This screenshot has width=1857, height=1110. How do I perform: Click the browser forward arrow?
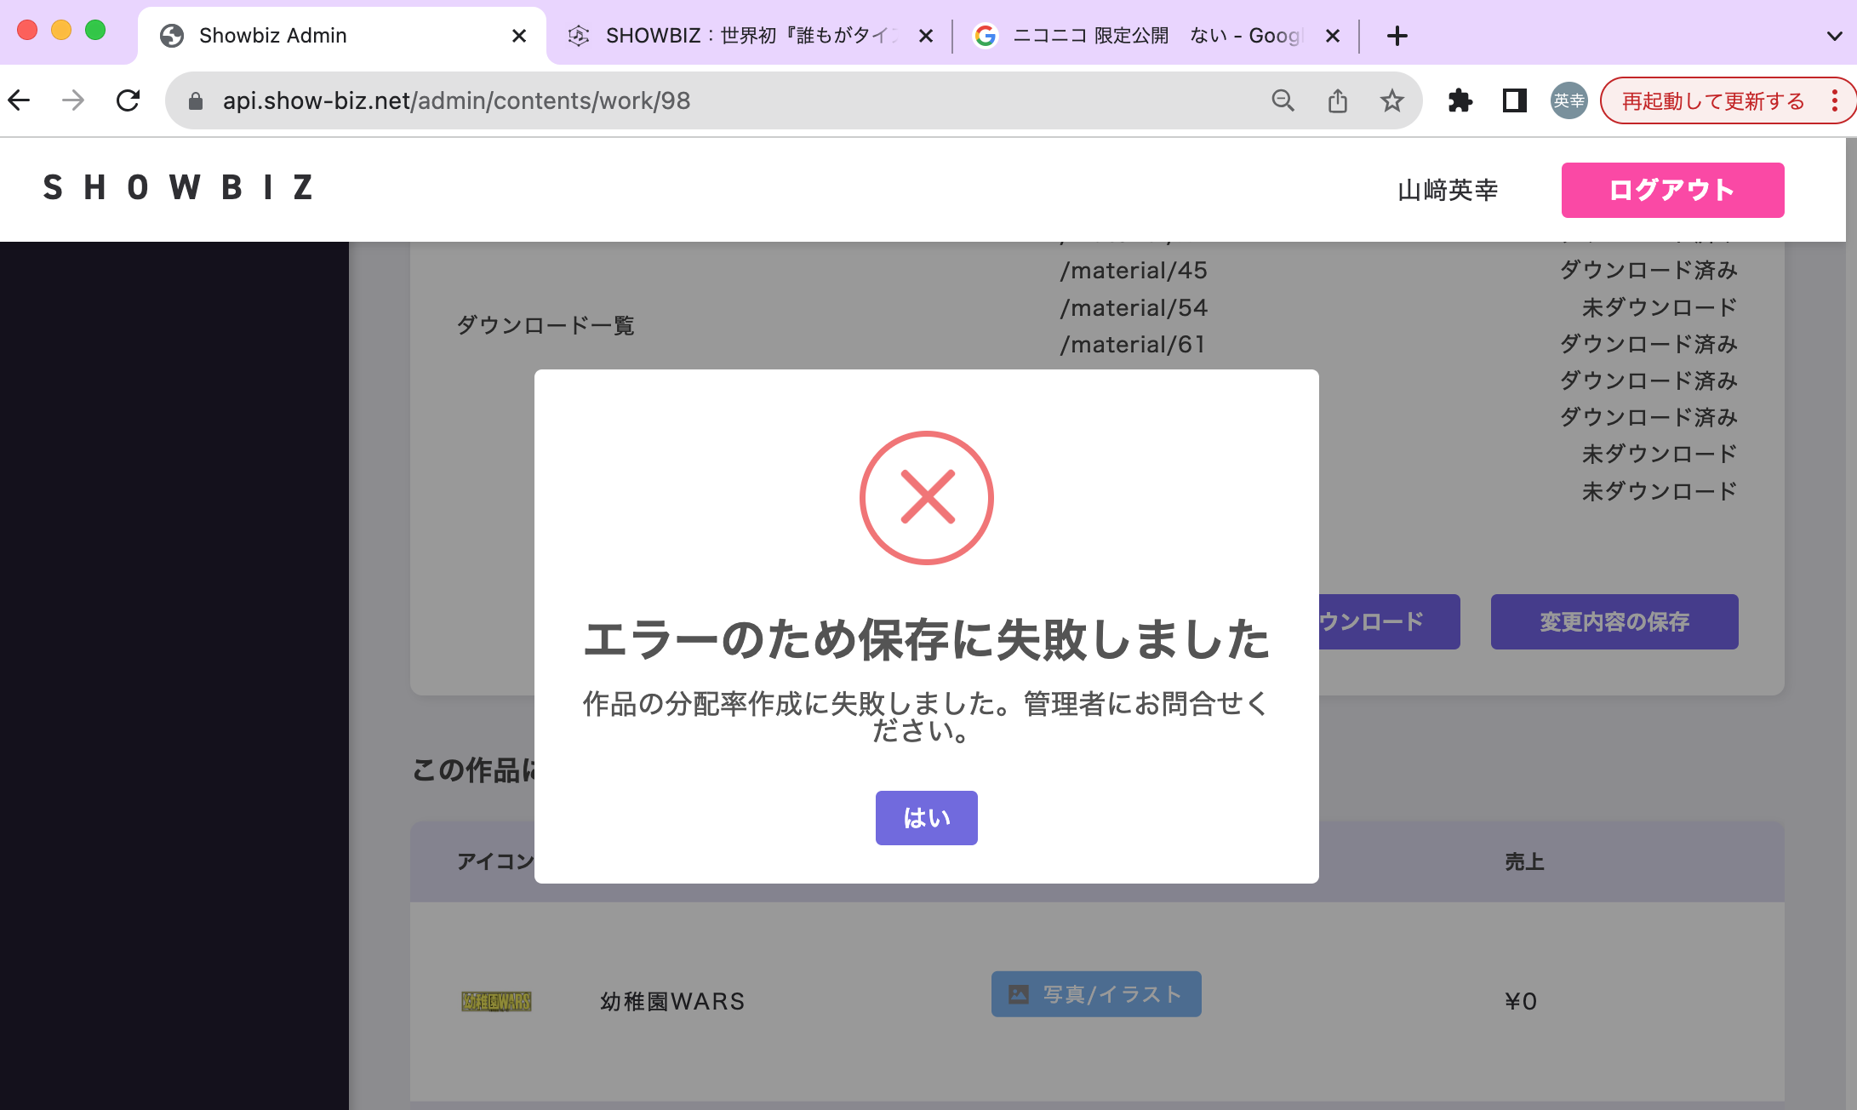coord(73,100)
